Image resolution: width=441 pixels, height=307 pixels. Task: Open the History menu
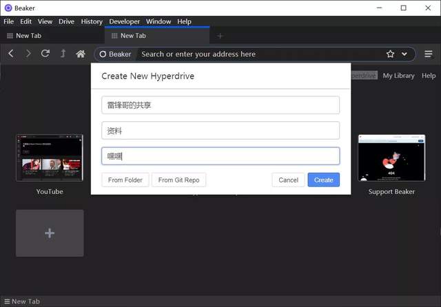(x=92, y=21)
